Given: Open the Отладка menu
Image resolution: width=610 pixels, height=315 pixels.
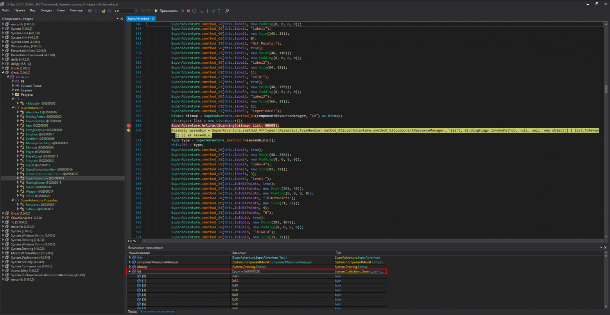Looking at the screenshot, I should 46,11.
